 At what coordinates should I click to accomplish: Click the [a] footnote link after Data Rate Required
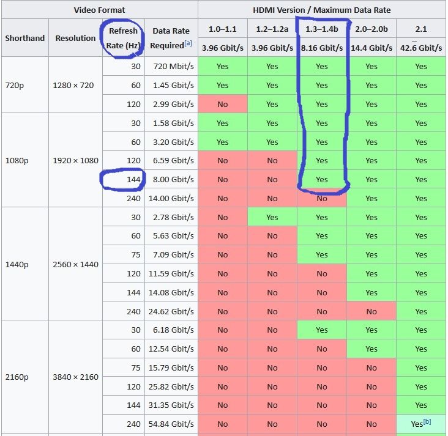click(x=188, y=45)
